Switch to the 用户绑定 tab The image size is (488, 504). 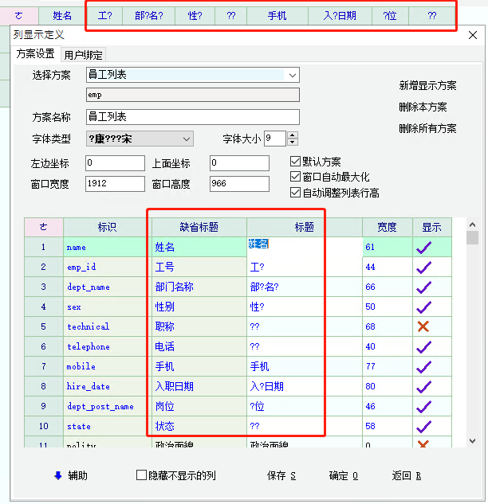coord(83,54)
